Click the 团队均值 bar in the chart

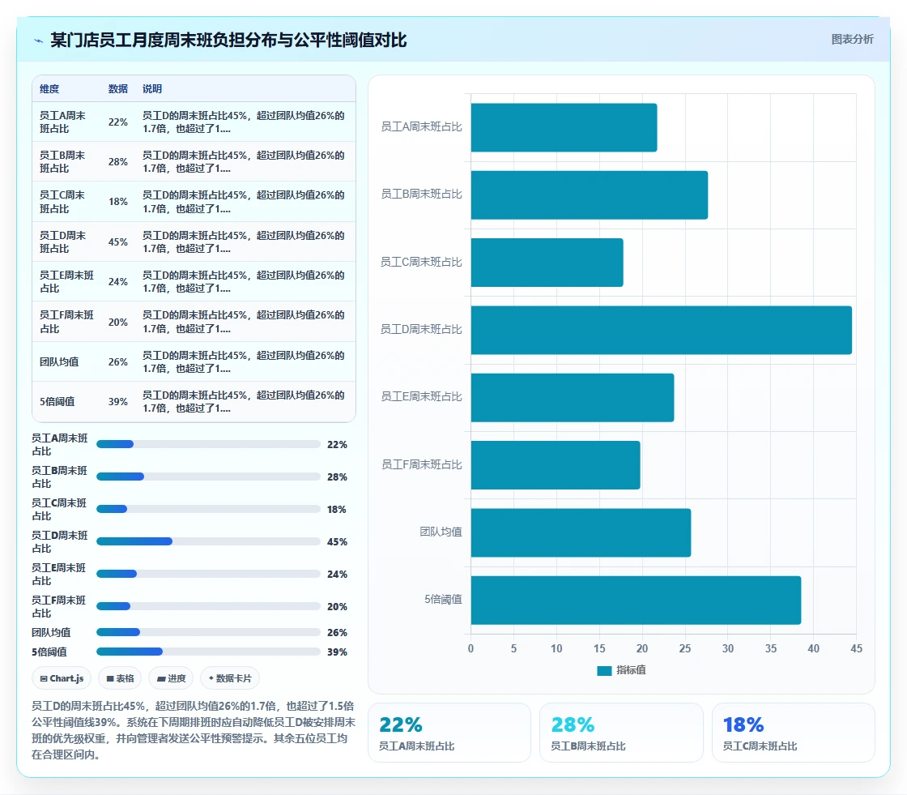[x=581, y=532]
